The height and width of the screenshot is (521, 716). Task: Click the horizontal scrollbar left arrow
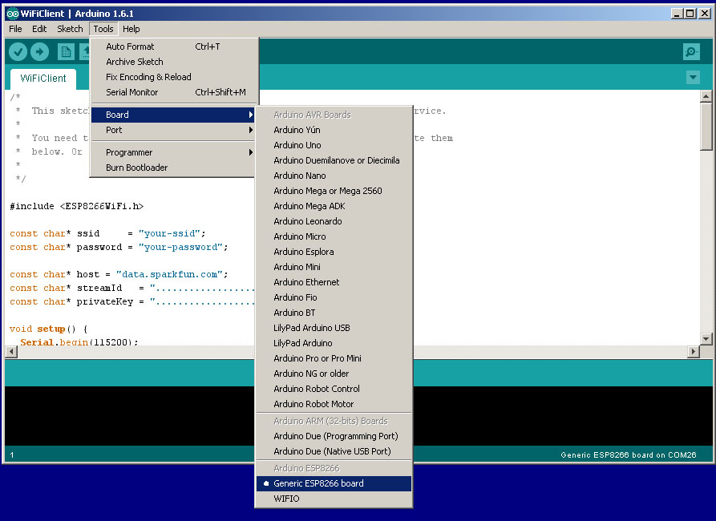click(11, 352)
